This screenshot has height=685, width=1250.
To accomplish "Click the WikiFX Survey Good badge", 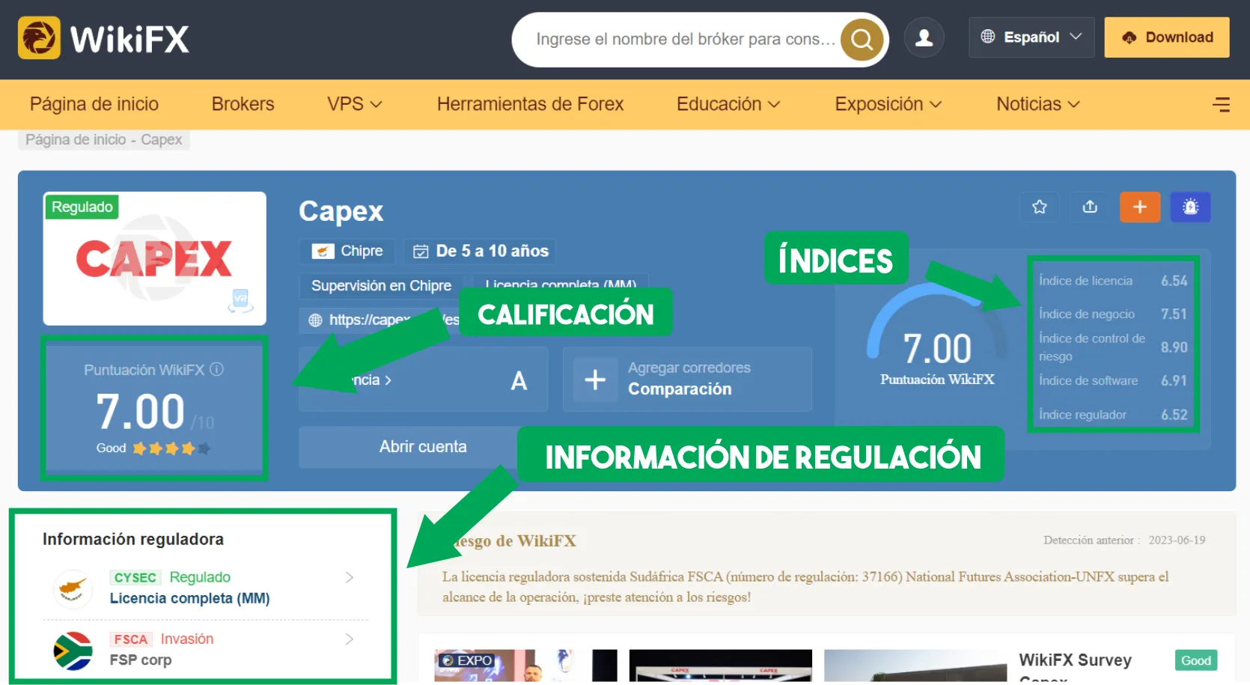I will click(1195, 660).
